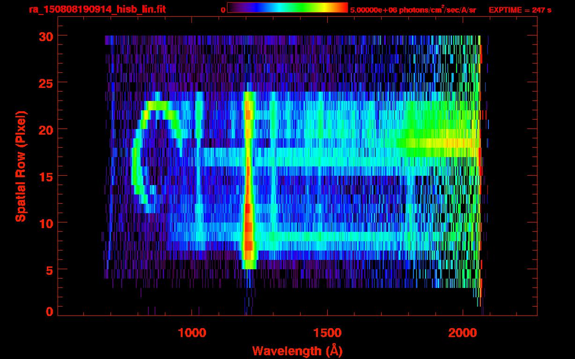
Task: Click the 10 spatial row tick label
Action: (x=45, y=223)
